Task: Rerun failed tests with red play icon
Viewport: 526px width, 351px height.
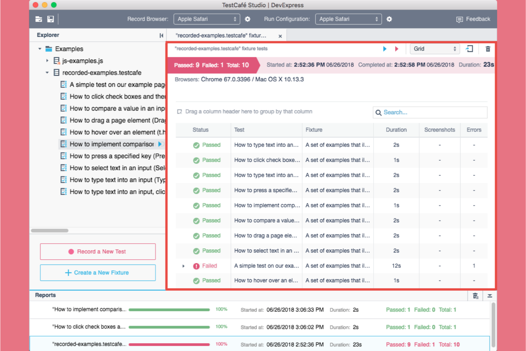Action: point(397,49)
